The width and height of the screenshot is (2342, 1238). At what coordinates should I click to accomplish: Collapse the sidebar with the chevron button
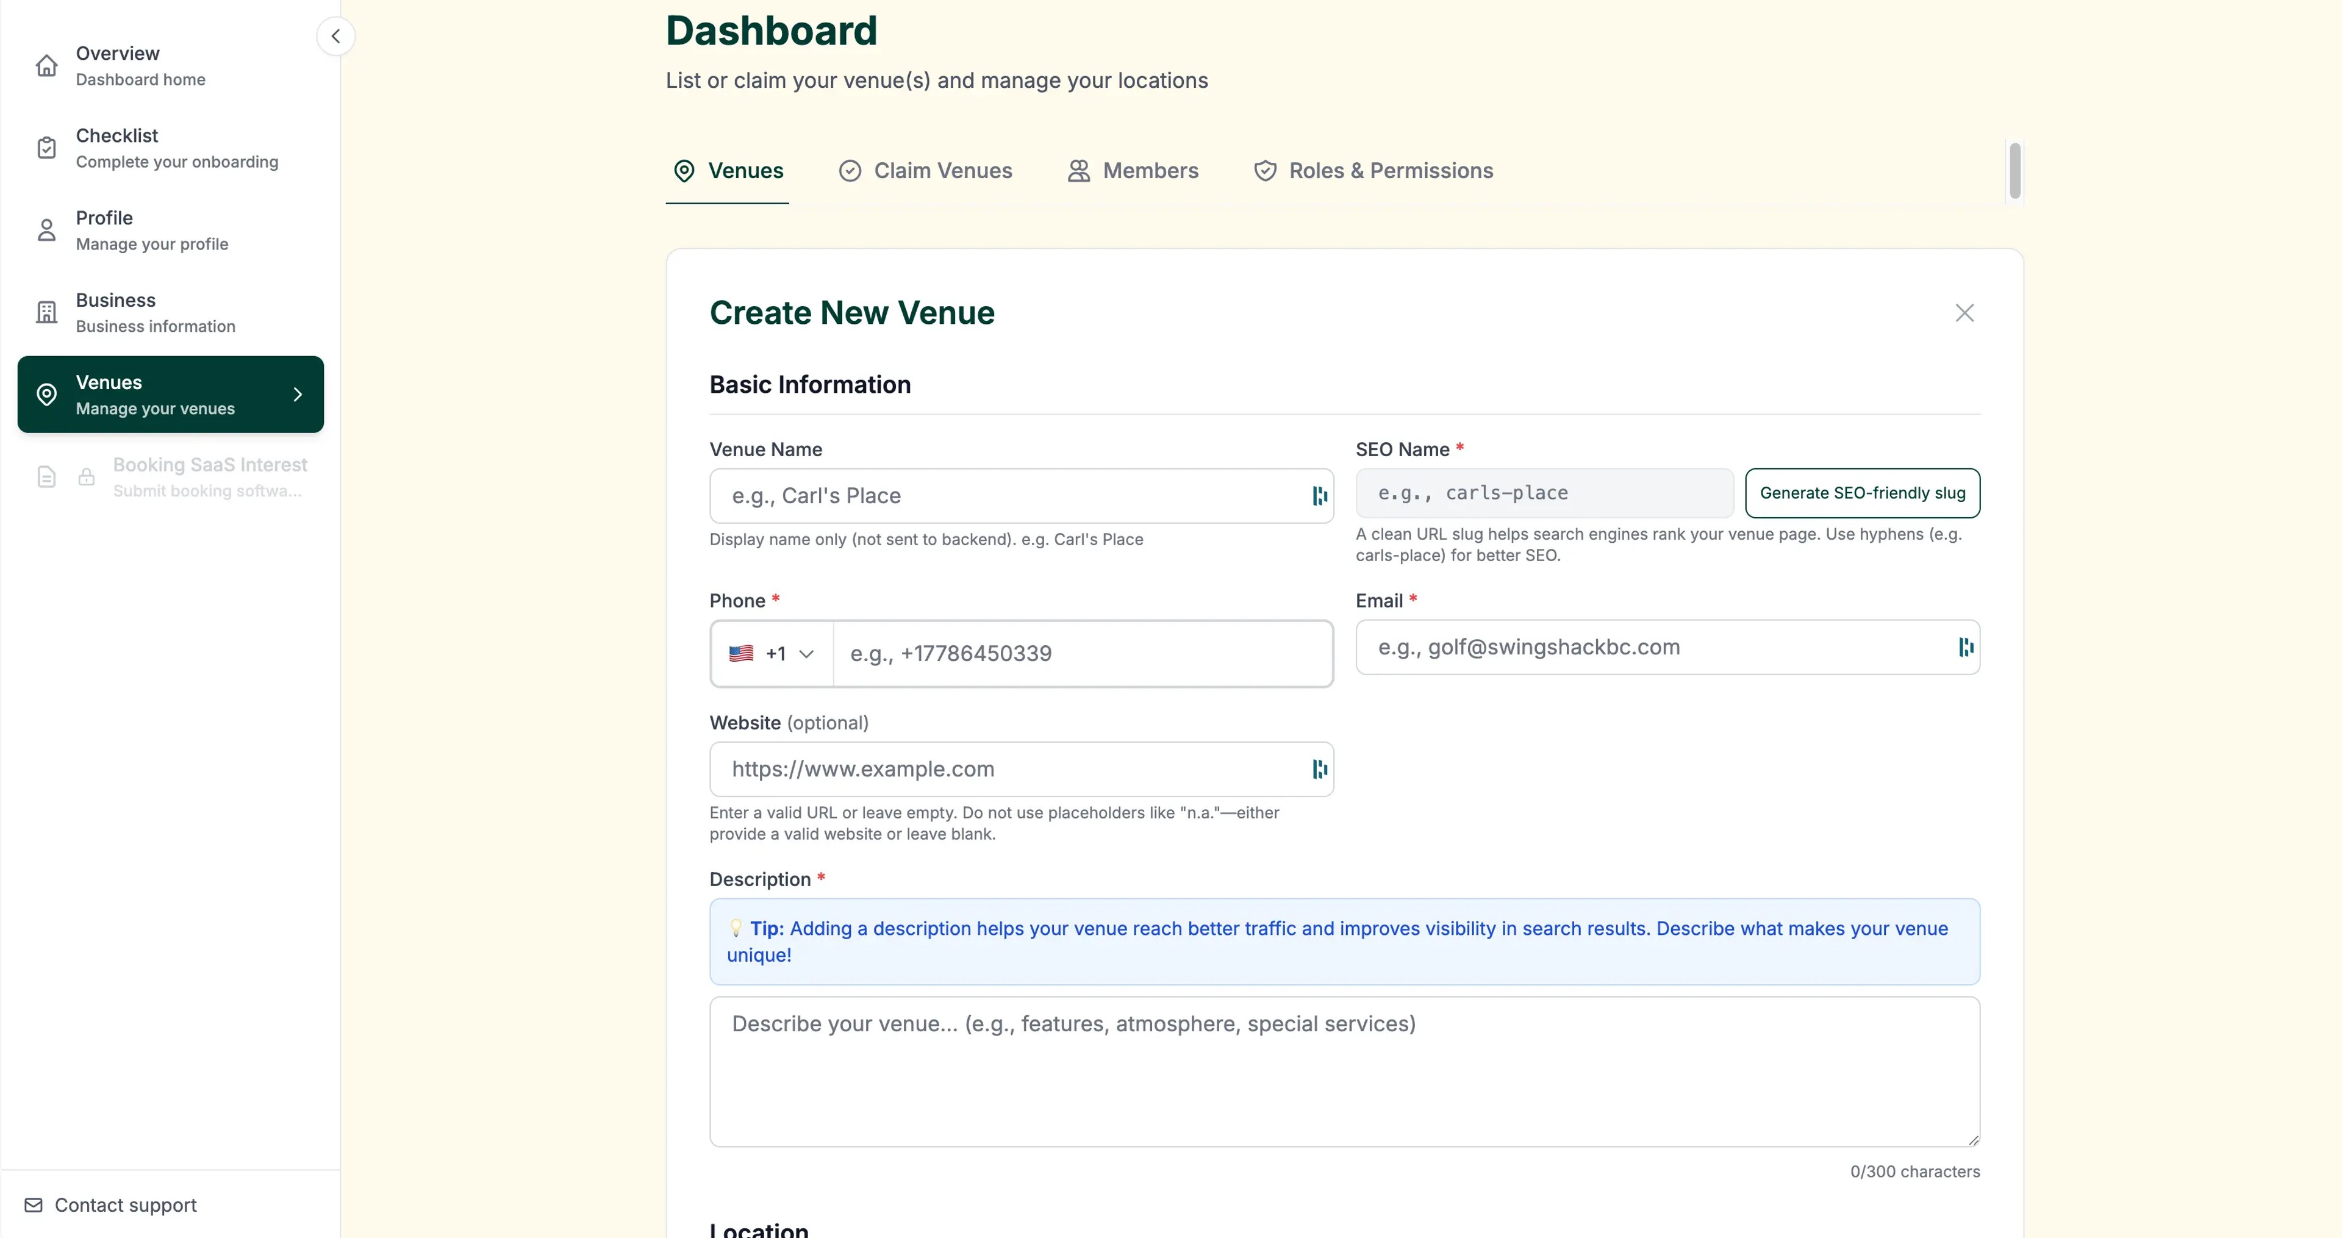(335, 37)
